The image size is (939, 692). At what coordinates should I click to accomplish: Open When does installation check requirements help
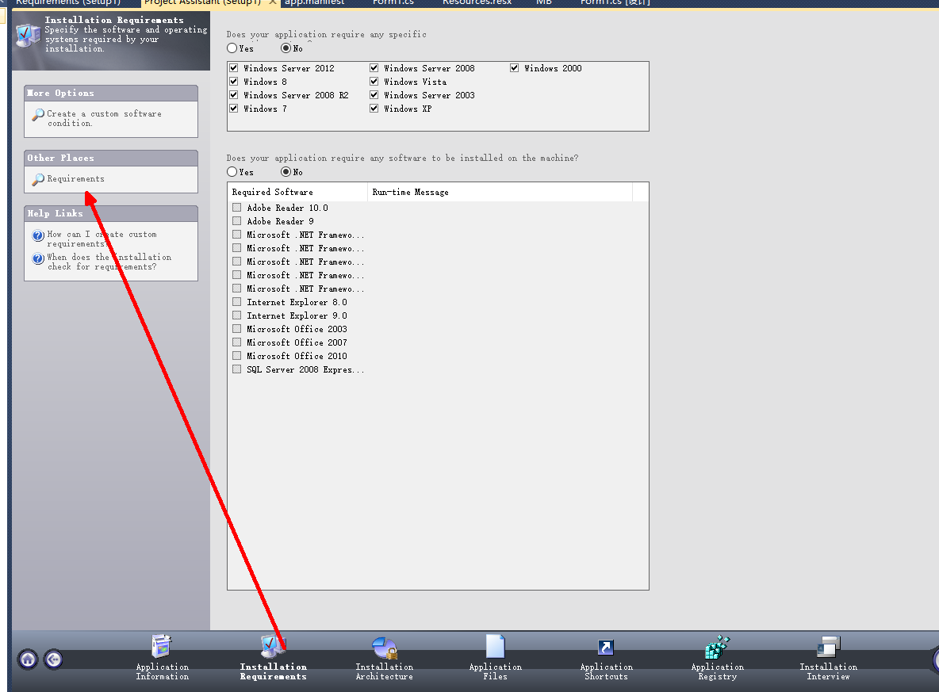(109, 262)
